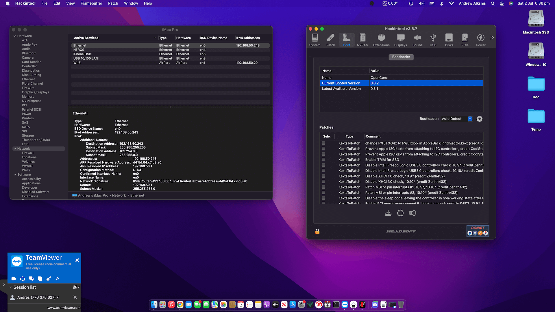555x312 pixels.
Task: Open the System tab in Hackintool toolbar
Action: click(x=315, y=40)
